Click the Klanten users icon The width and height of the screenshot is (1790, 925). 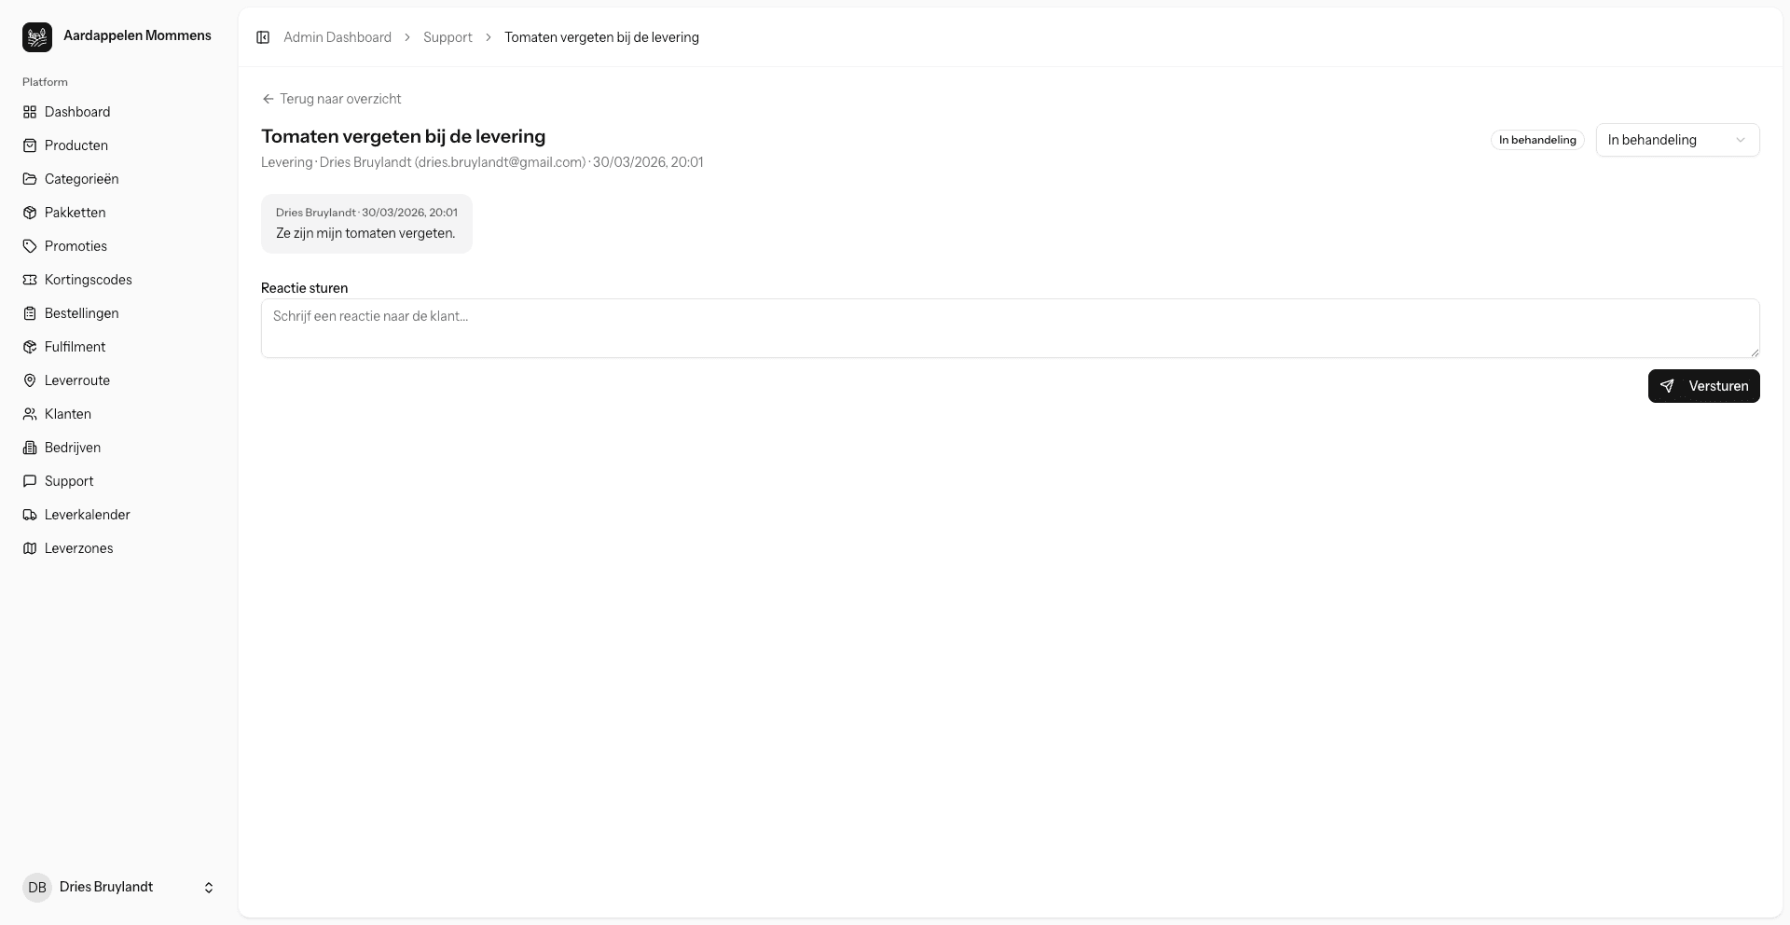click(x=30, y=414)
